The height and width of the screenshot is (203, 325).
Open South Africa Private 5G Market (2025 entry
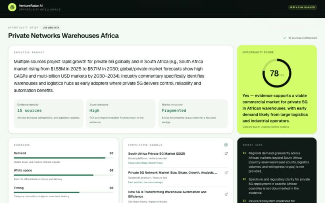pyautogui.click(x=156, y=153)
